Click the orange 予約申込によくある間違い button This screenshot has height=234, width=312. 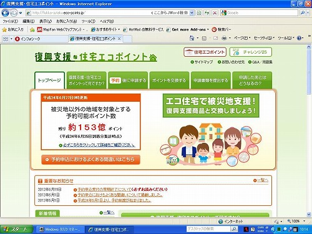pos(90,160)
